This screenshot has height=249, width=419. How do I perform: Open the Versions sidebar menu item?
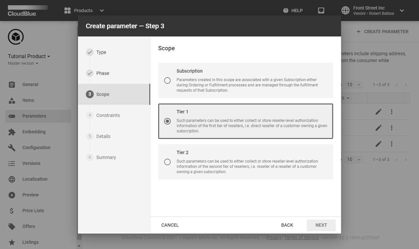tap(31, 163)
